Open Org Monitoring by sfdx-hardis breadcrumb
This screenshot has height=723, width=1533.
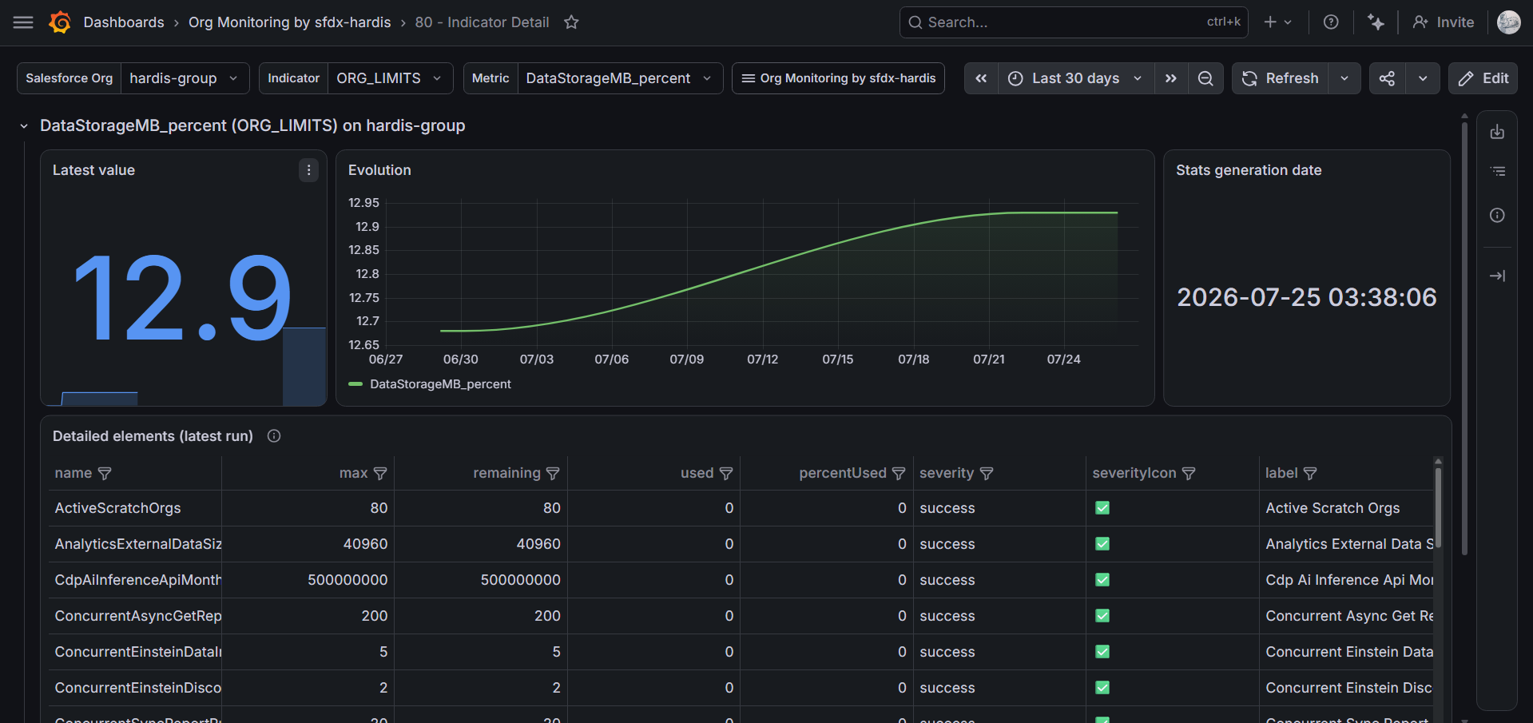point(290,22)
